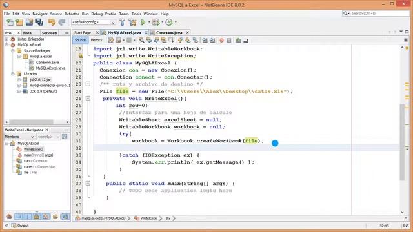The height and width of the screenshot is (232, 413).
Task: Collapse the main method fold at line 37
Action: pos(88,183)
